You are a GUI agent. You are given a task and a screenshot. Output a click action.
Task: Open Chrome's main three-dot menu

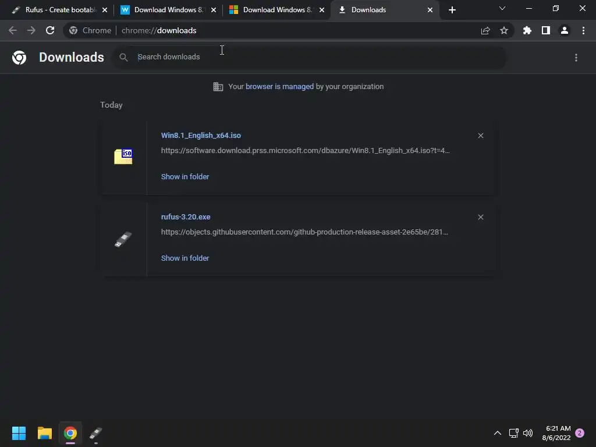coord(583,30)
